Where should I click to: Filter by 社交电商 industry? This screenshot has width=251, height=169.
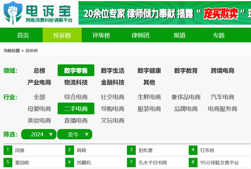pos(113,97)
